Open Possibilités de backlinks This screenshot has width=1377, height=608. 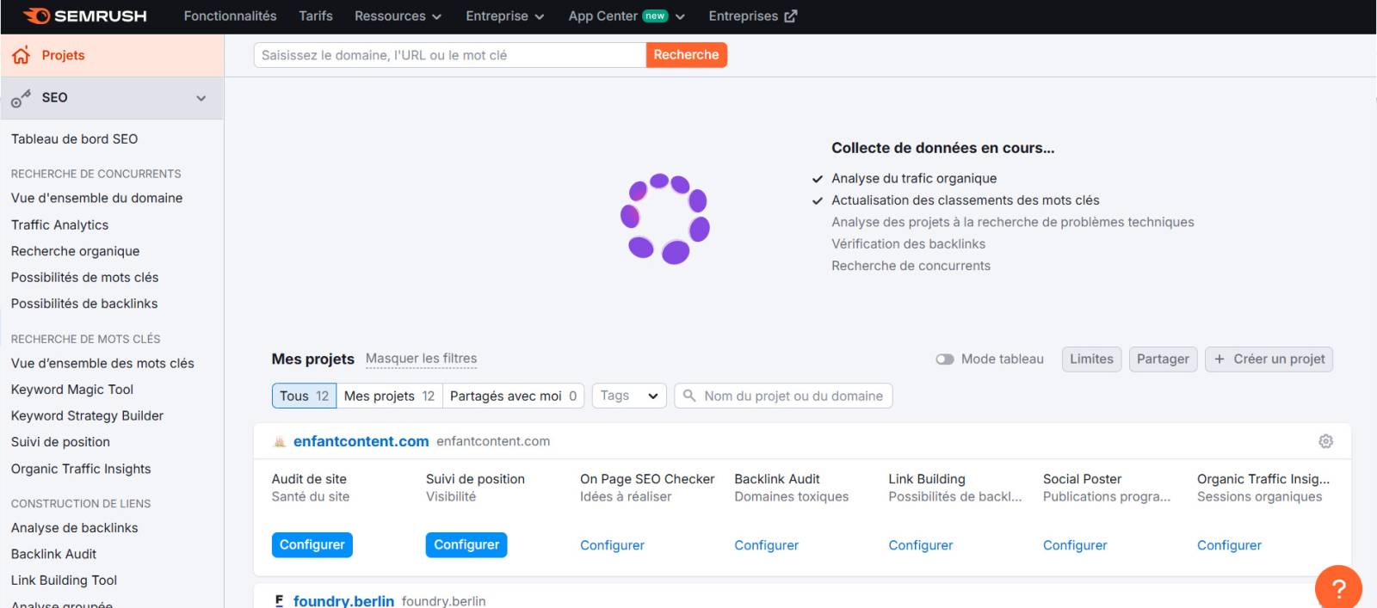point(84,304)
